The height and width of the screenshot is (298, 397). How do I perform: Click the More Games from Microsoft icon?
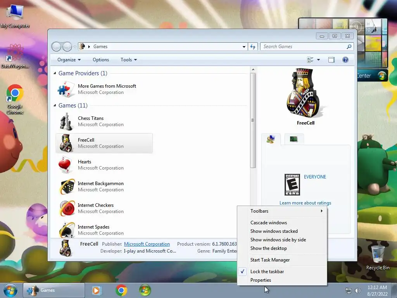[x=66, y=89]
